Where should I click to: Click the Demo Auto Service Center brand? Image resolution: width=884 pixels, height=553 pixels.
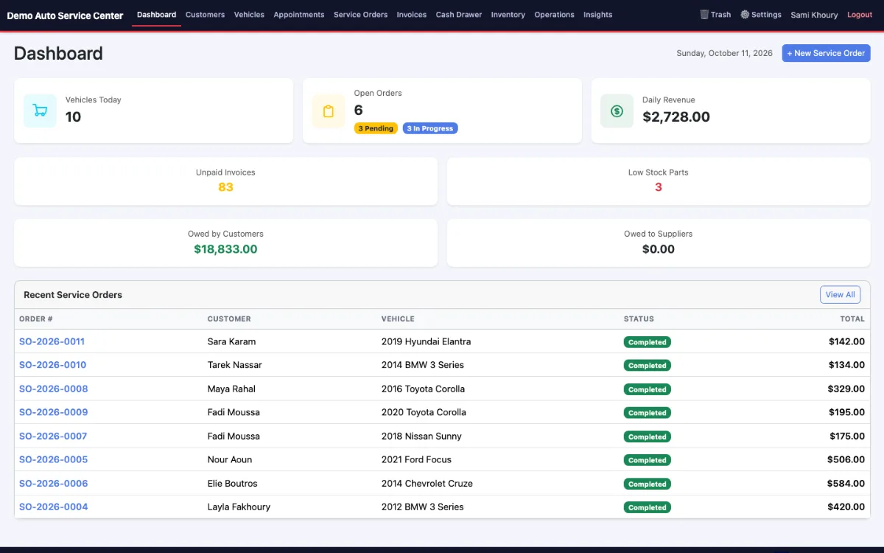click(66, 15)
